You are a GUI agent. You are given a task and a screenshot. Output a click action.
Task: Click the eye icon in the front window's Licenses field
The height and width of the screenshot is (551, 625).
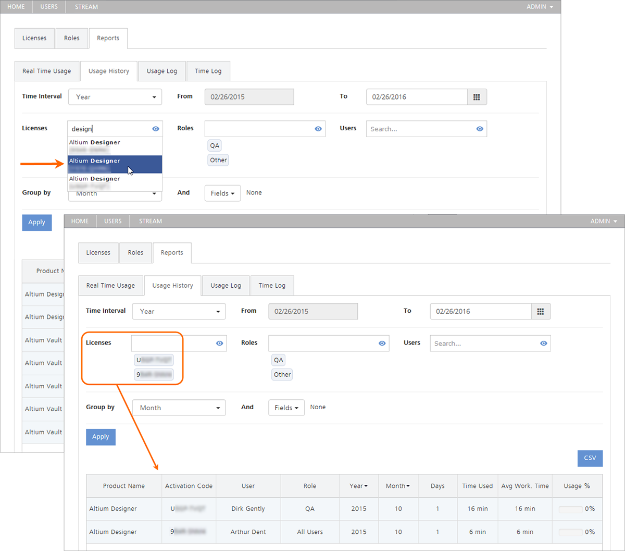tap(220, 344)
